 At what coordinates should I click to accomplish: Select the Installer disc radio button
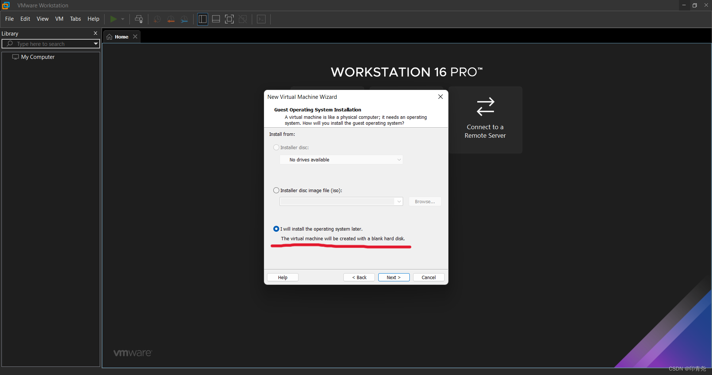point(276,147)
